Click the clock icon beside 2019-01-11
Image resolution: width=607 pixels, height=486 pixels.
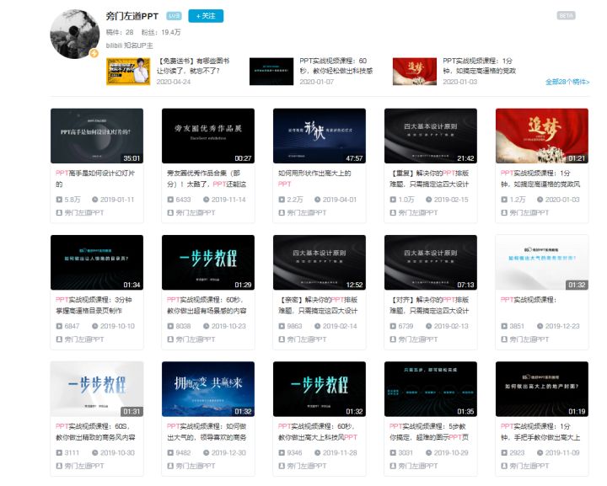point(94,200)
